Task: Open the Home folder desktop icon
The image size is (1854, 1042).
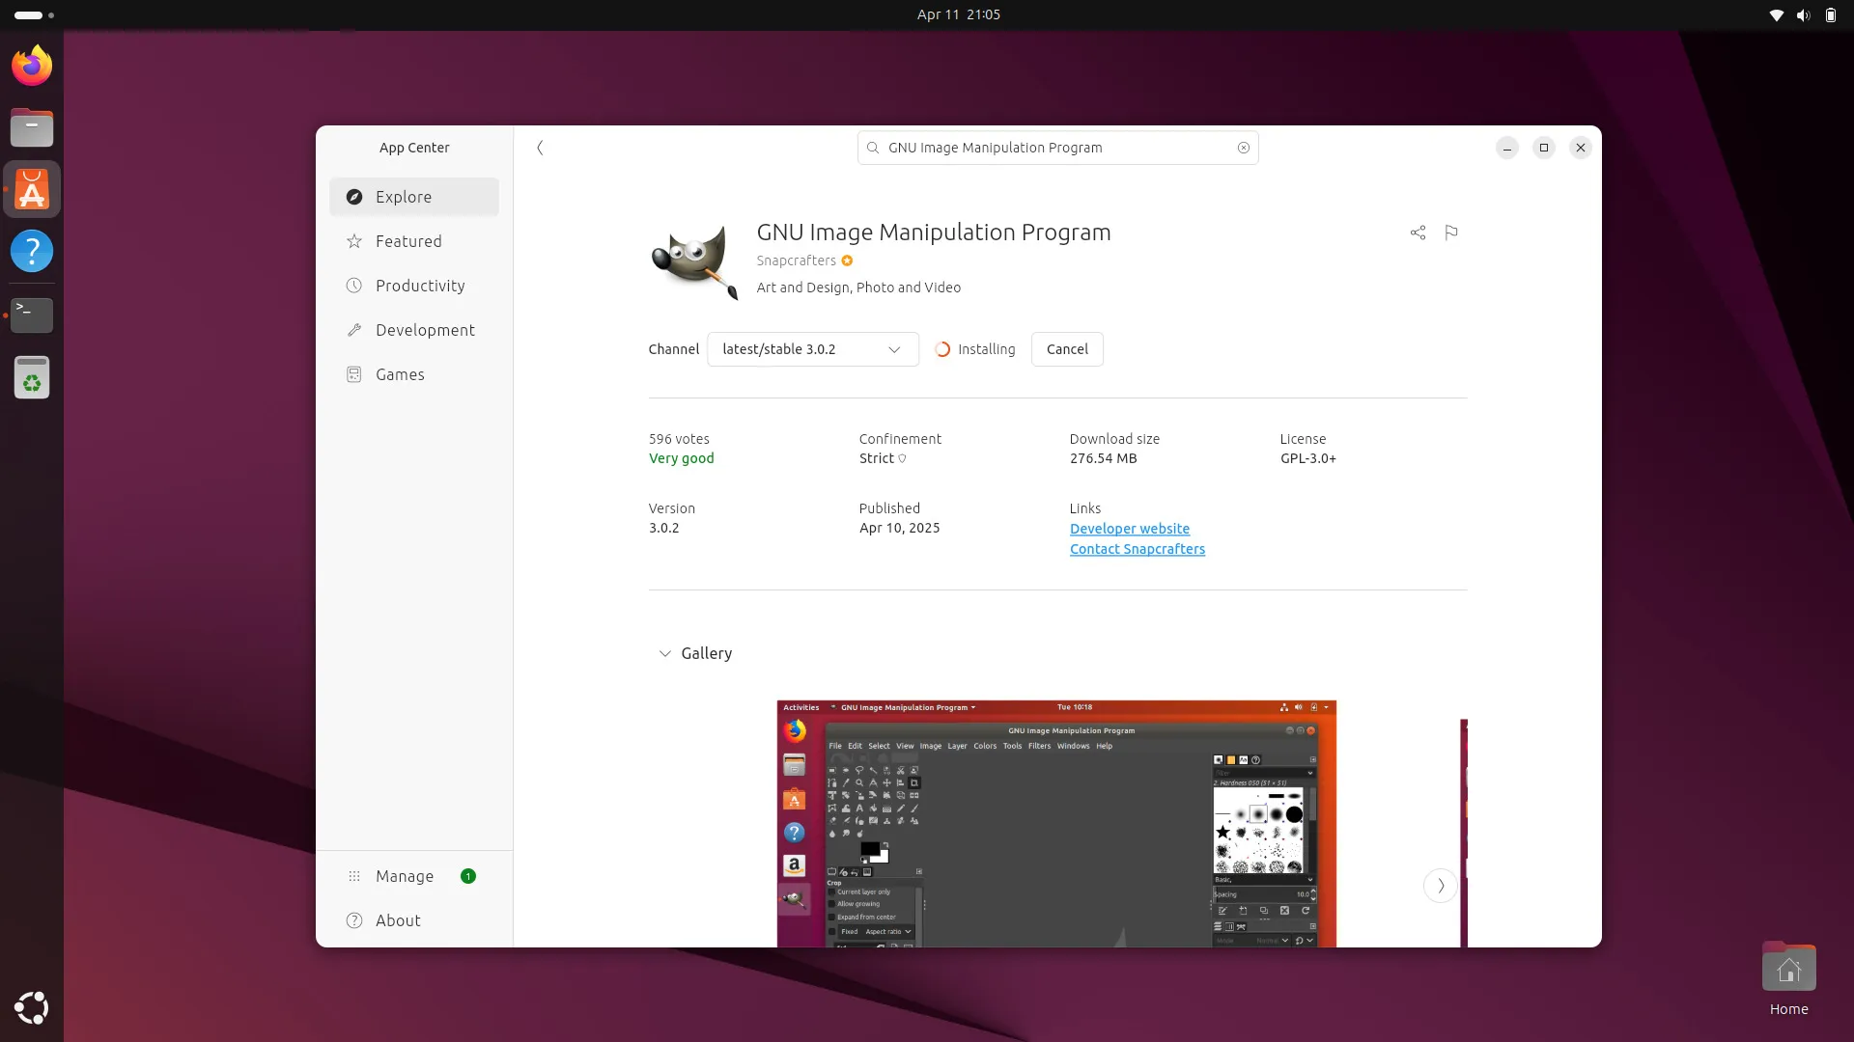Action: point(1788,979)
